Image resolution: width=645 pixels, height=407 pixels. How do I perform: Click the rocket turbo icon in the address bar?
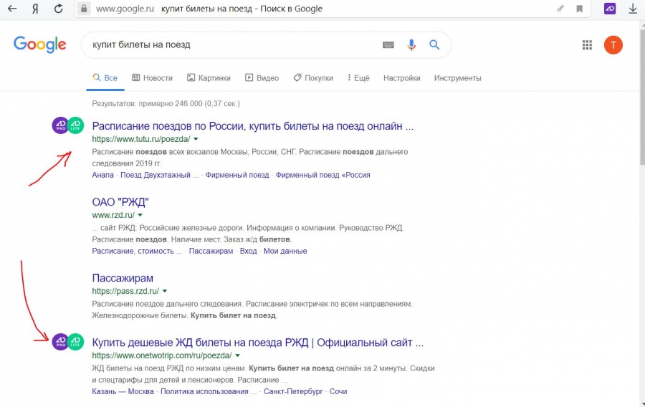tap(560, 9)
